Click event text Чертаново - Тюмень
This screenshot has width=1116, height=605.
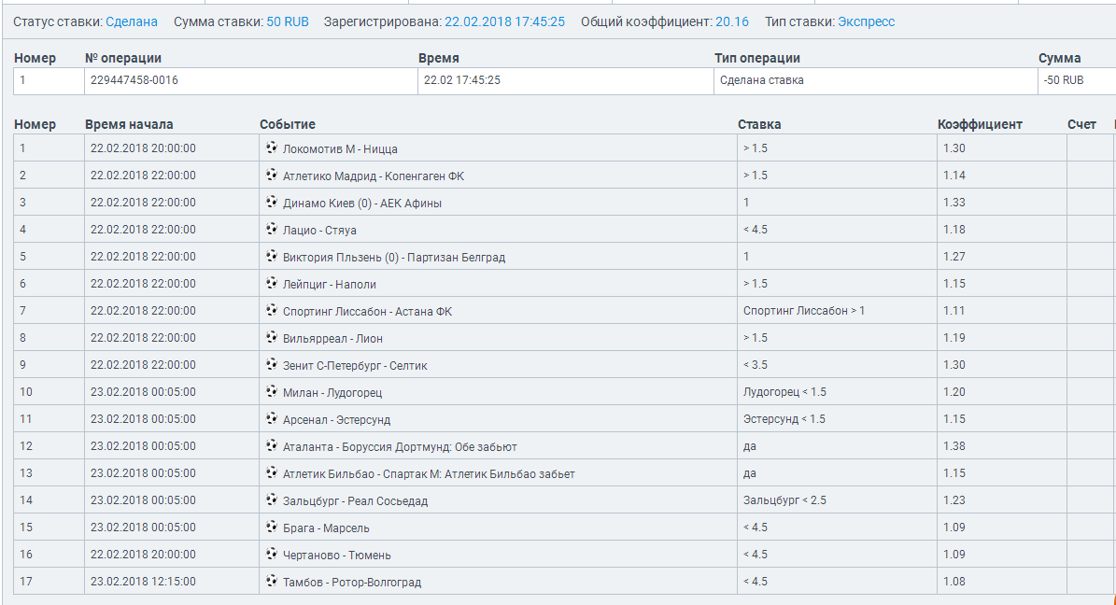pos(336,556)
